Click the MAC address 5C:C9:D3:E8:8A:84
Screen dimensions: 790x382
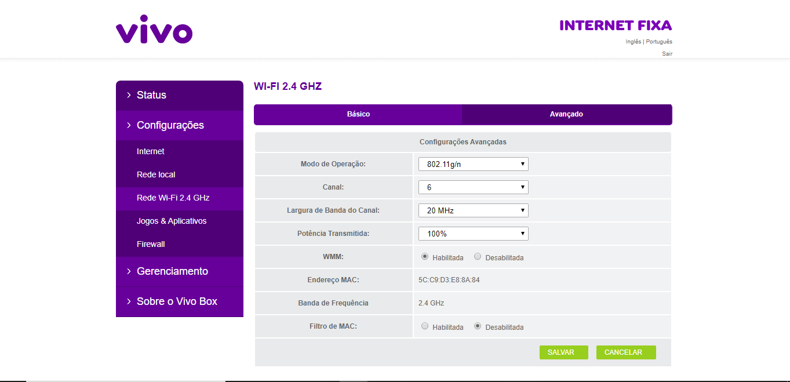pyautogui.click(x=449, y=280)
